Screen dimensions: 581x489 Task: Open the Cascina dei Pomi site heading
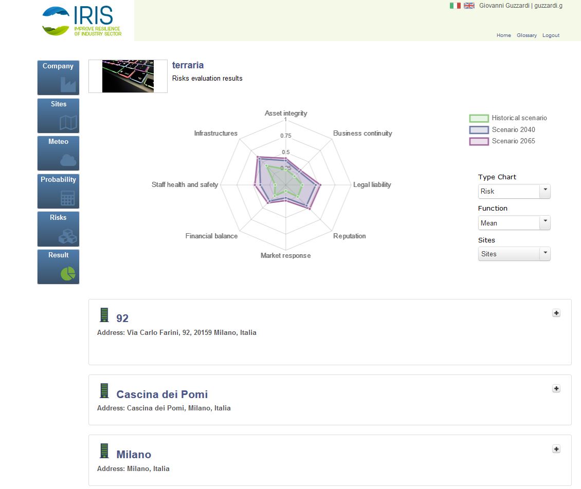pyautogui.click(x=162, y=394)
